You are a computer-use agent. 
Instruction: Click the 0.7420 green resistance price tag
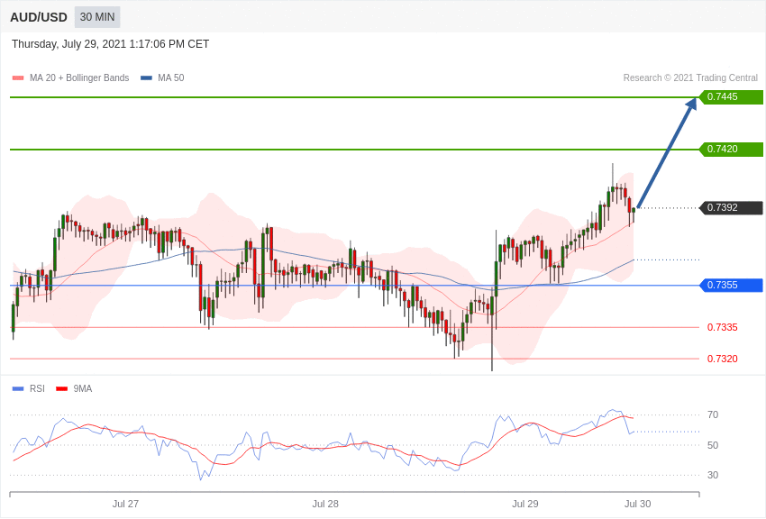pyautogui.click(x=731, y=149)
